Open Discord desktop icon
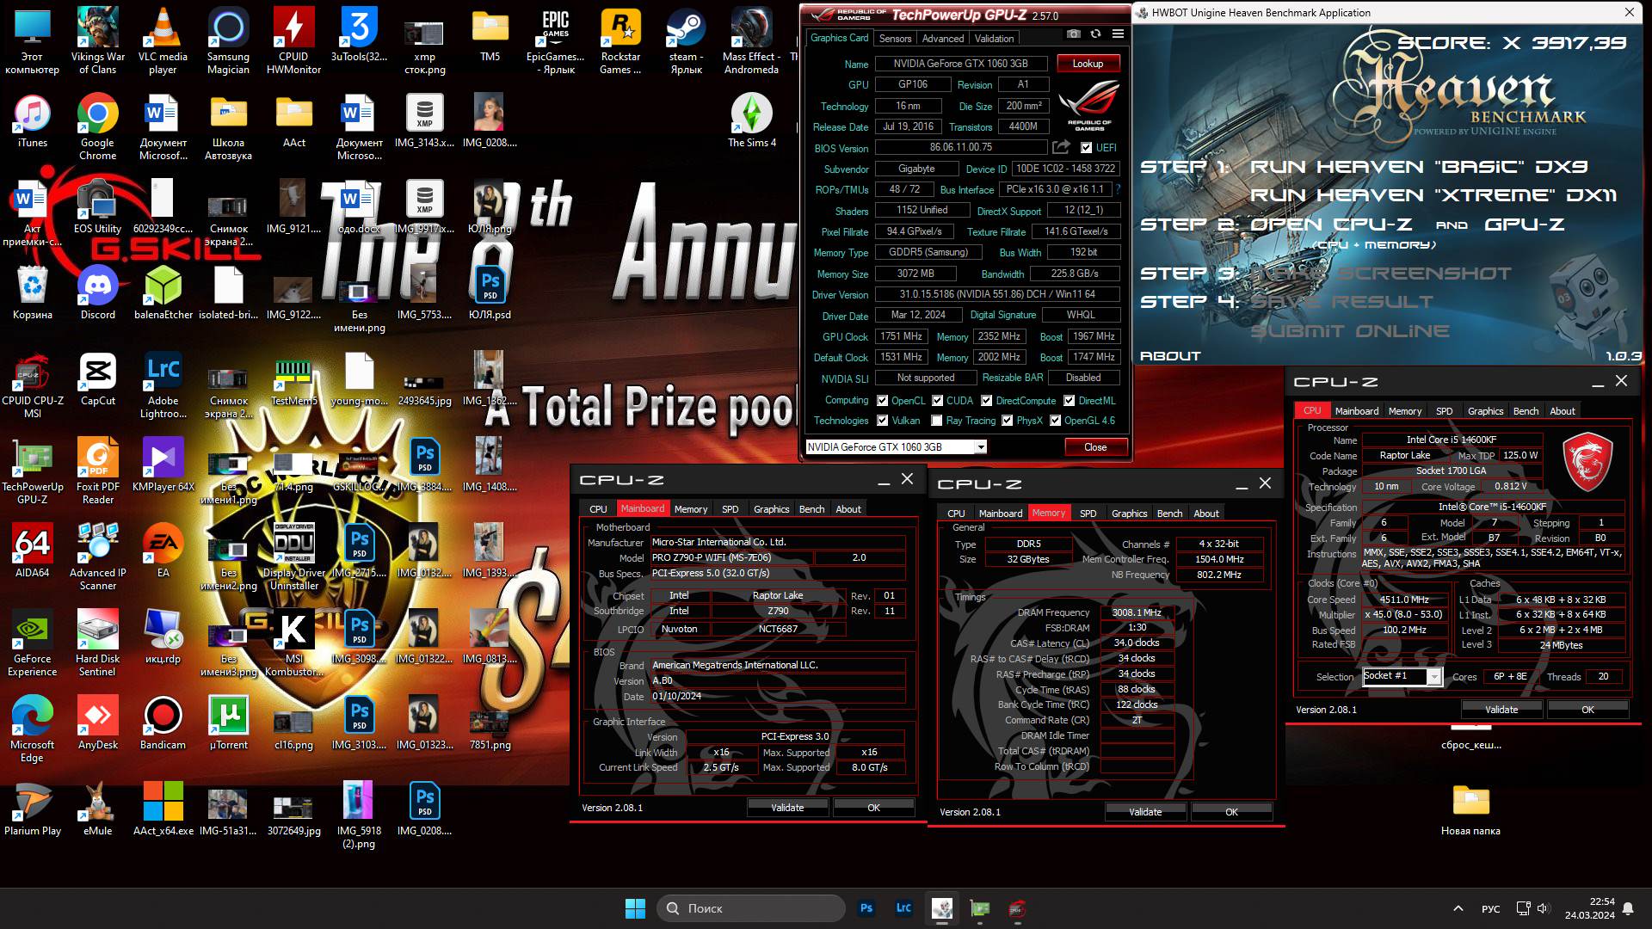This screenshot has width=1652, height=929. point(97,292)
